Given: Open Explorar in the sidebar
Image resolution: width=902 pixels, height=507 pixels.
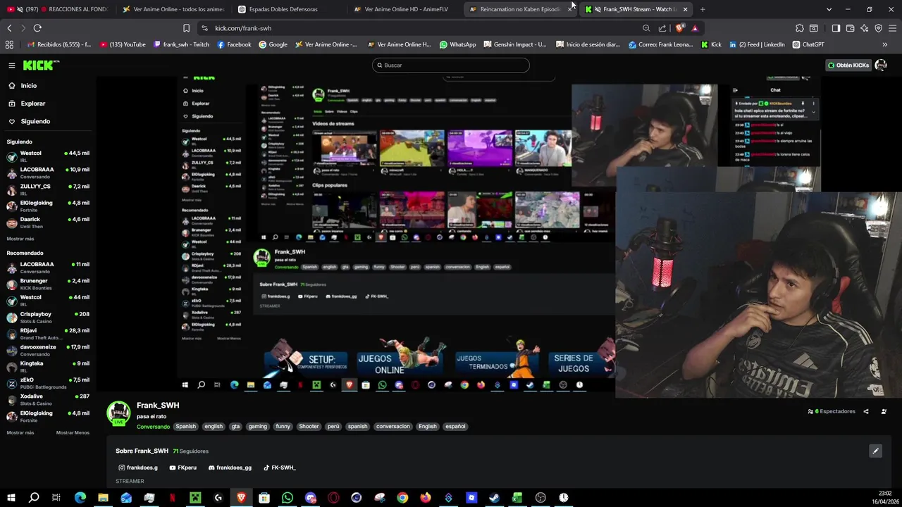Looking at the screenshot, I should tap(32, 104).
